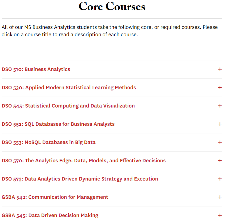Click plus icon for DSO 530 course
Image resolution: width=241 pixels, height=220 pixels.
[220, 87]
